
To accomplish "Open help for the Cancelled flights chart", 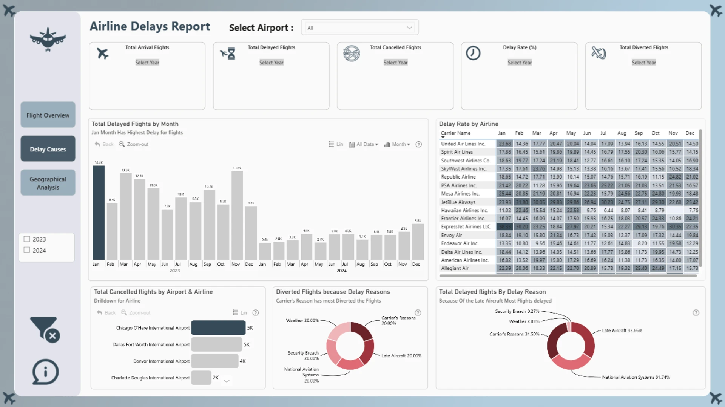I will coord(255,312).
